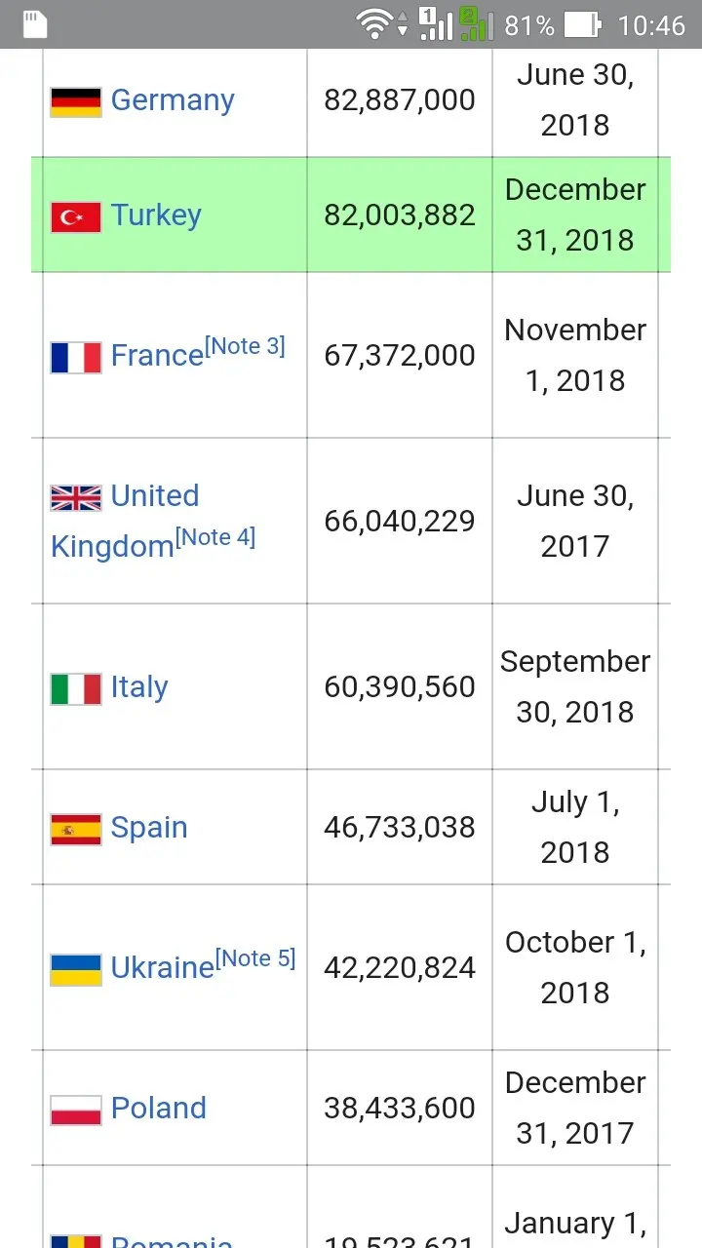
Task: Tap the Wi-Fi status bar icon
Action: click(374, 24)
